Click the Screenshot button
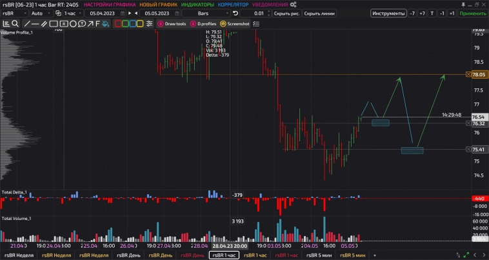Image resolution: width=489 pixels, height=260 pixels. pos(235,24)
